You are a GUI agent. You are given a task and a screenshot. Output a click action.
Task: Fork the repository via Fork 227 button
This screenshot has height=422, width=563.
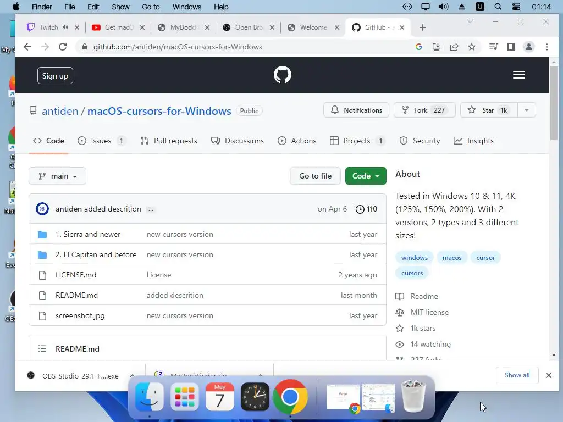click(x=424, y=110)
